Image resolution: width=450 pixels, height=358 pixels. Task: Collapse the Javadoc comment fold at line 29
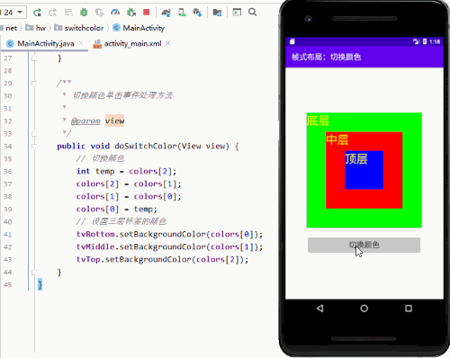point(34,84)
